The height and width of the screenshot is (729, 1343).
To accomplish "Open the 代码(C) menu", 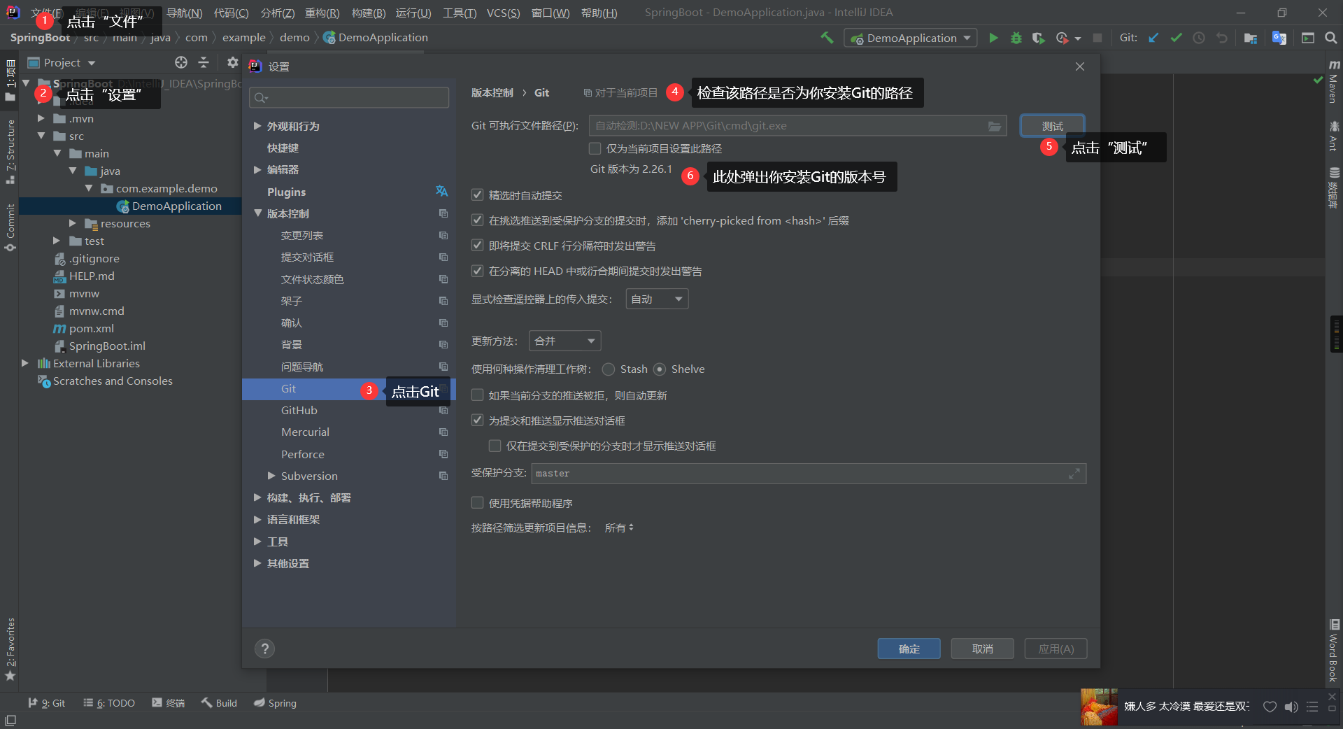I will click(231, 13).
